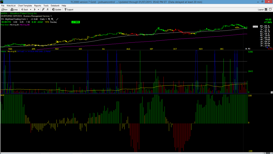This screenshot has height=154, width=273.
Task: Click the %True condition indicator label
Action: [x=34, y=52]
